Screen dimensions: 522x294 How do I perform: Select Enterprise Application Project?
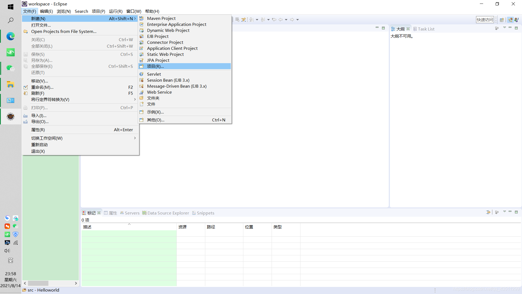click(185, 24)
